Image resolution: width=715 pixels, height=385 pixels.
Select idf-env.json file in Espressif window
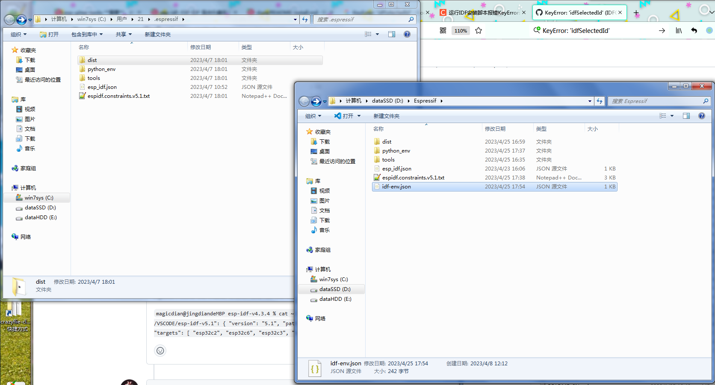click(495, 187)
